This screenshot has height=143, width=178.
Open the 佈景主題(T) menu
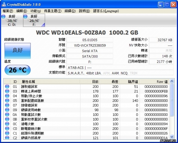(x=53, y=11)
